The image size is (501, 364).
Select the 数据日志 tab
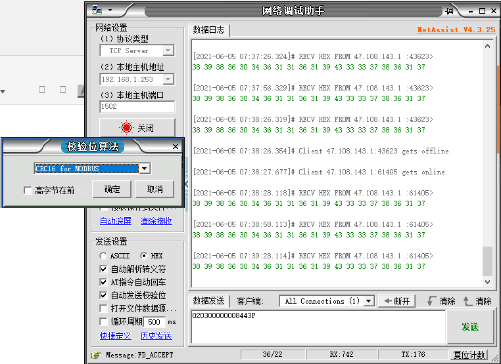point(208,30)
